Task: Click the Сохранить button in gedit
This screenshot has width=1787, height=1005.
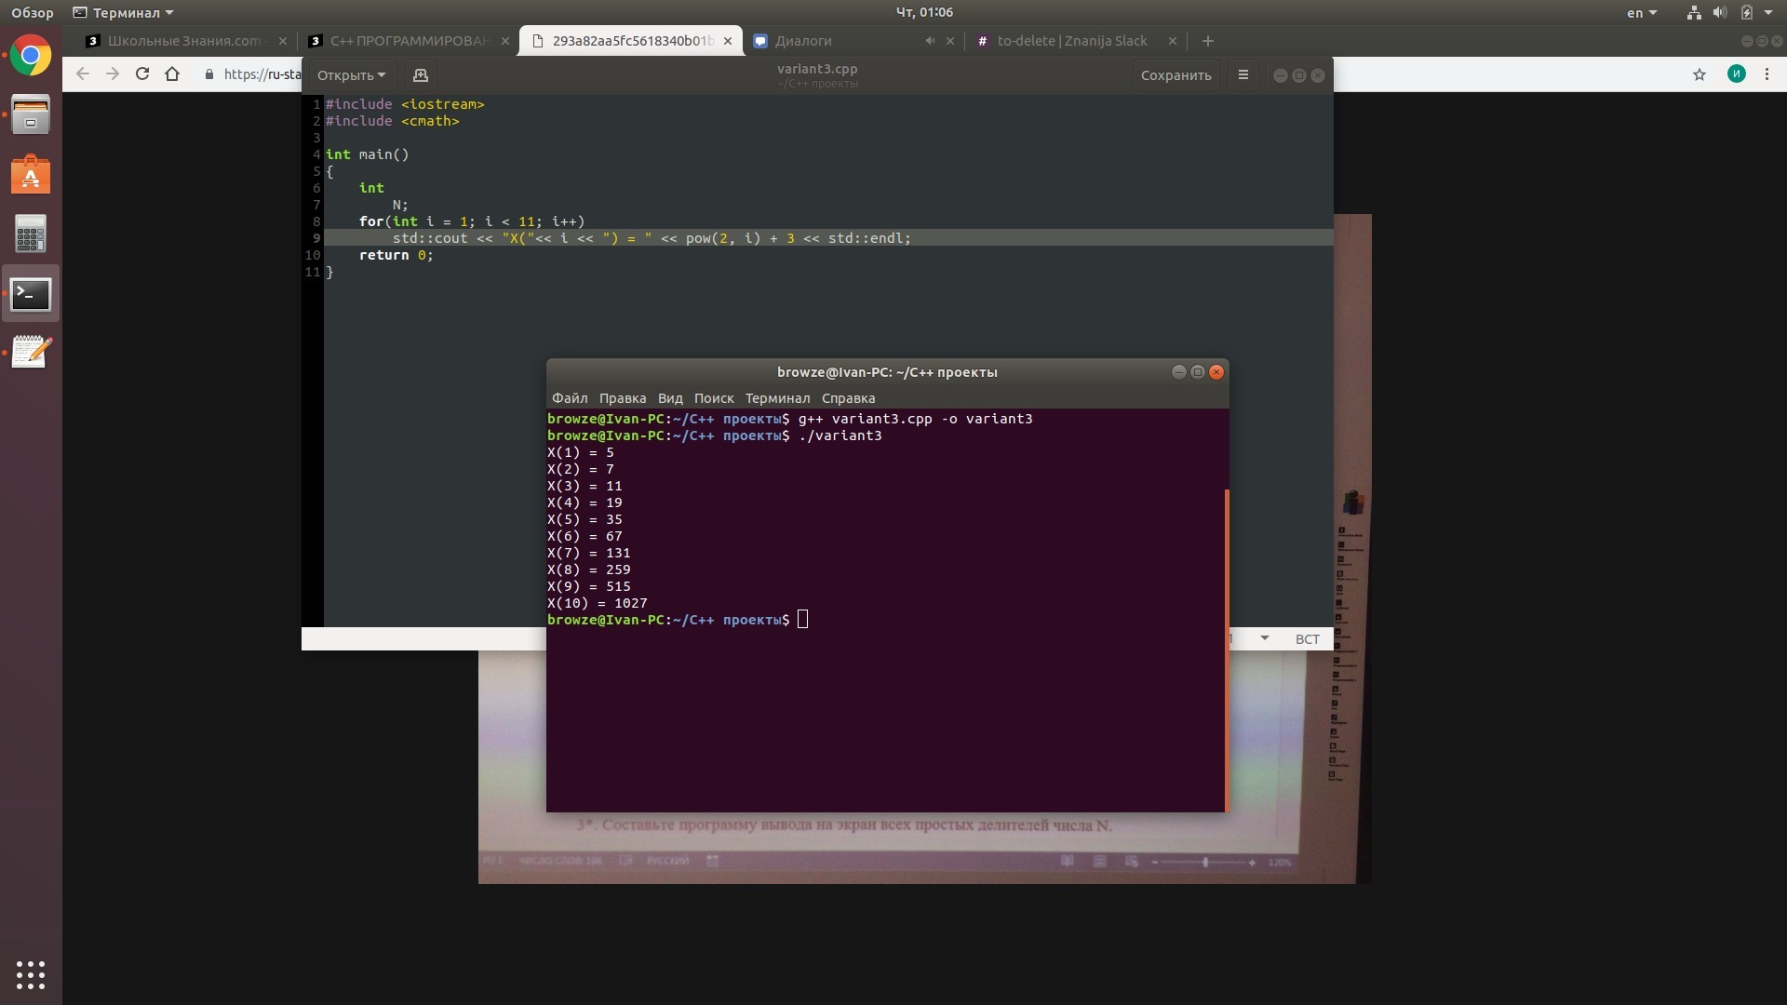Action: [x=1176, y=75]
